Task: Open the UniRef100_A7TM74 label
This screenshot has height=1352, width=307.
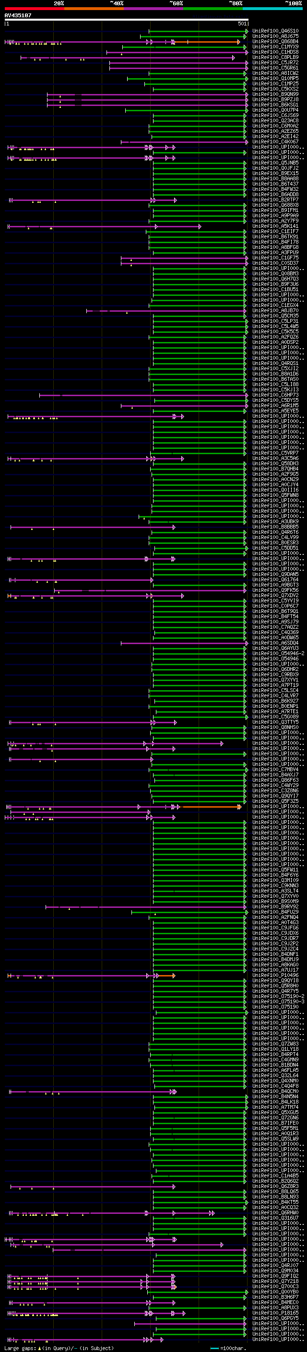Action: click(275, 1107)
